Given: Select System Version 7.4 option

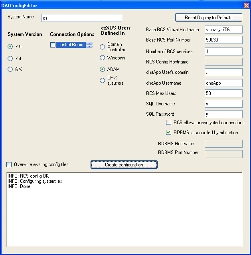Looking at the screenshot, I should (x=10, y=58).
